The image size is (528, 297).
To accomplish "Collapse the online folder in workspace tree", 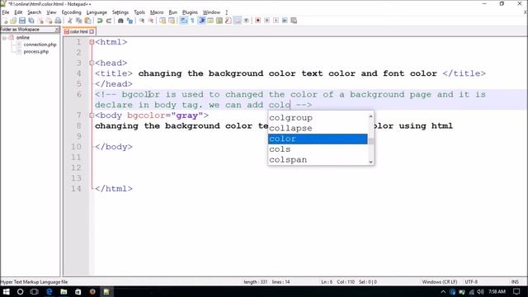I will [x=4, y=38].
